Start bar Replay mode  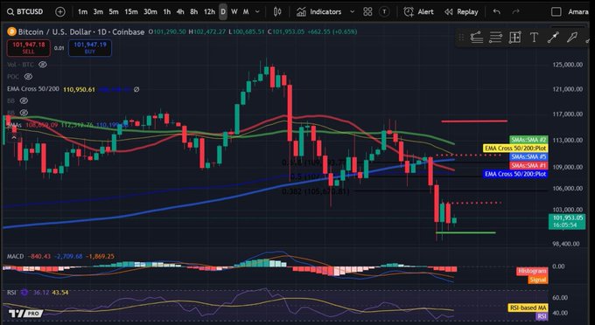click(461, 11)
